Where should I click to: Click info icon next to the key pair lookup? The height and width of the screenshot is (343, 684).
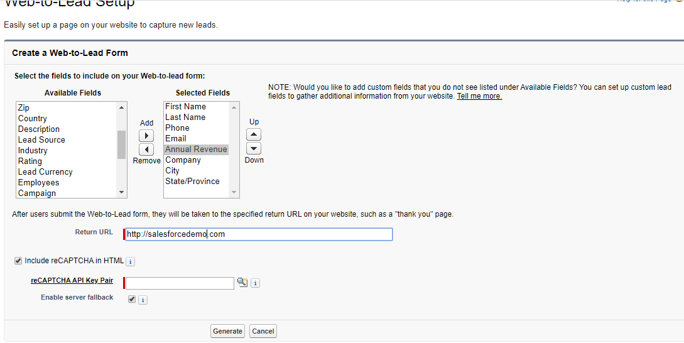point(256,283)
